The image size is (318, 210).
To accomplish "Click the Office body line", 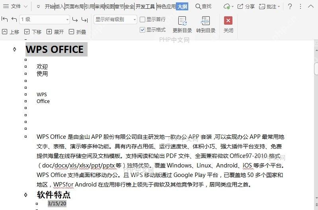I will [43, 101].
